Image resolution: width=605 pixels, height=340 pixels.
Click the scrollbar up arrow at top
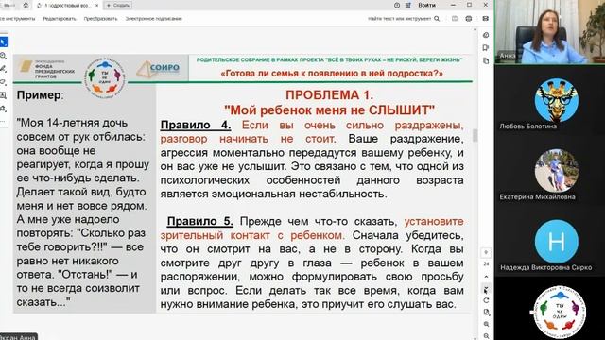tap(475, 29)
